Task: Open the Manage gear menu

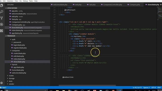Action: click(x=2, y=83)
